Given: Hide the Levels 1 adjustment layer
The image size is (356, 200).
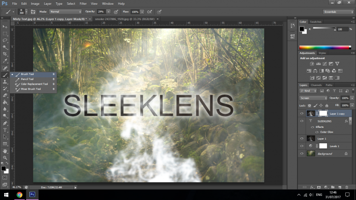Looking at the screenshot, I should point(302,146).
